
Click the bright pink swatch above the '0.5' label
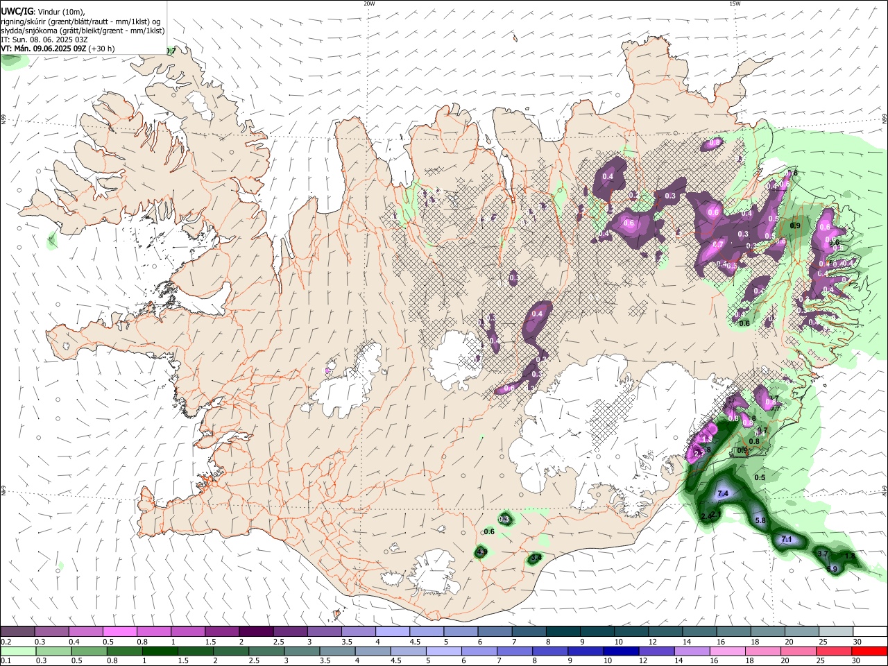[119, 632]
